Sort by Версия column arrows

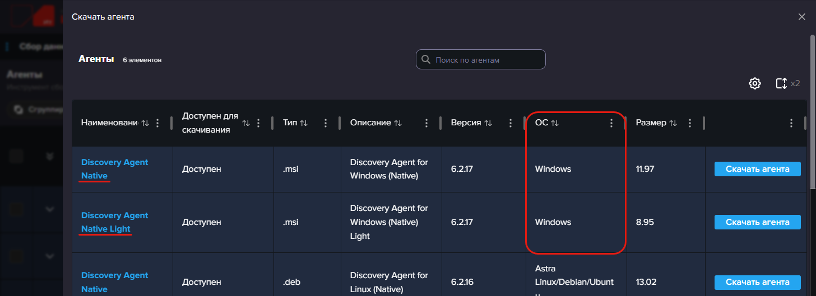488,123
